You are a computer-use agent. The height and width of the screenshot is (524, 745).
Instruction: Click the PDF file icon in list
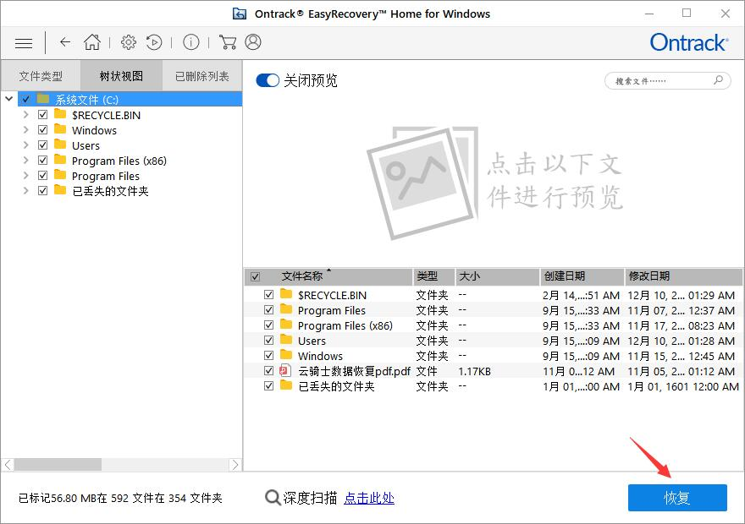[x=285, y=370]
